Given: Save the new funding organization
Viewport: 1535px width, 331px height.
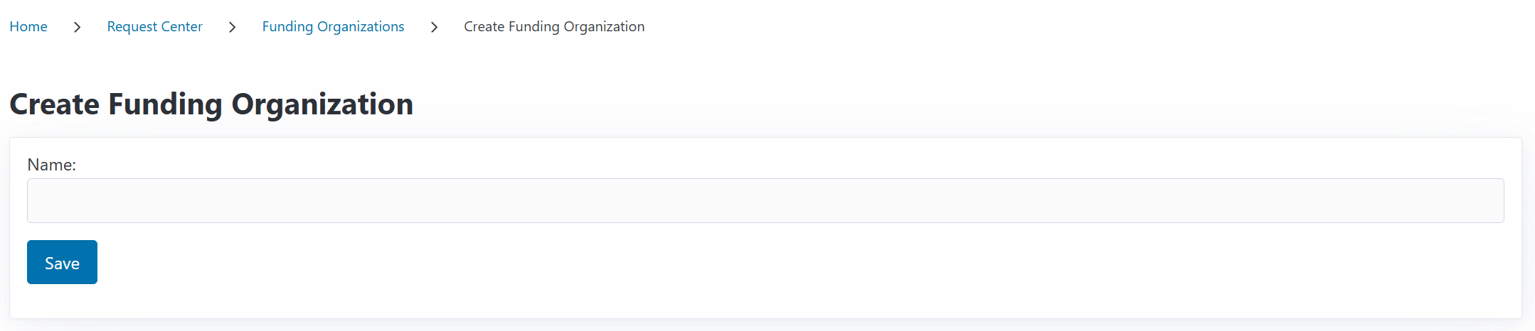Looking at the screenshot, I should (x=62, y=262).
